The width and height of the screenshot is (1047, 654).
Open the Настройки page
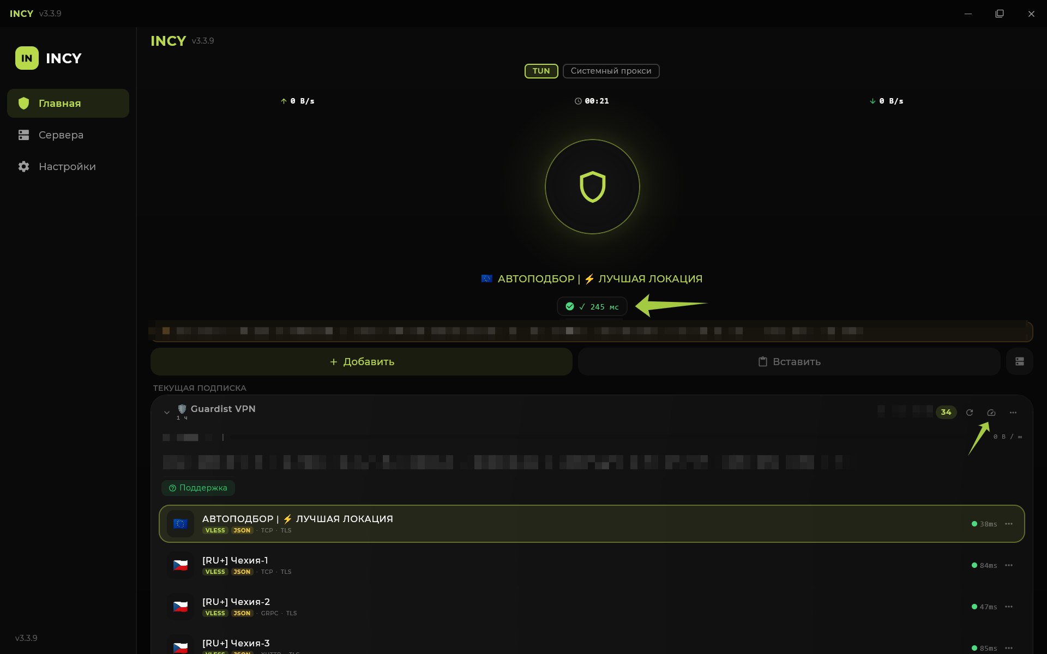click(68, 166)
